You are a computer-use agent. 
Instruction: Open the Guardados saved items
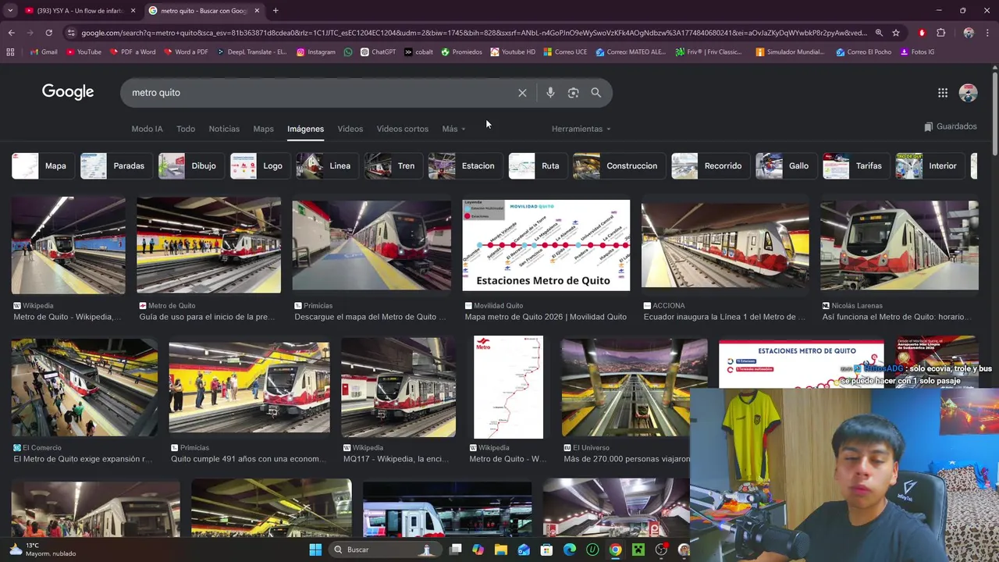(950, 126)
